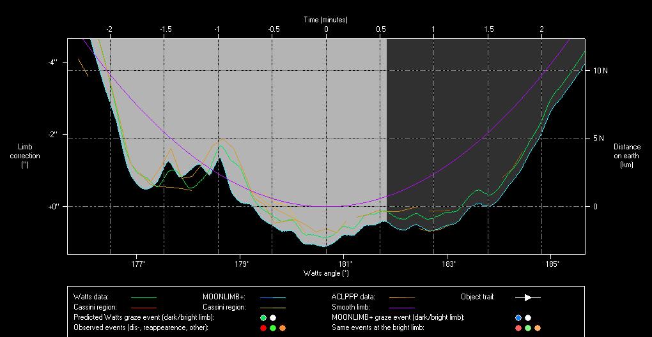Click the blue MOONLIMB+ graze event dot
Image resolution: width=652 pixels, height=337 pixels.
click(x=518, y=317)
